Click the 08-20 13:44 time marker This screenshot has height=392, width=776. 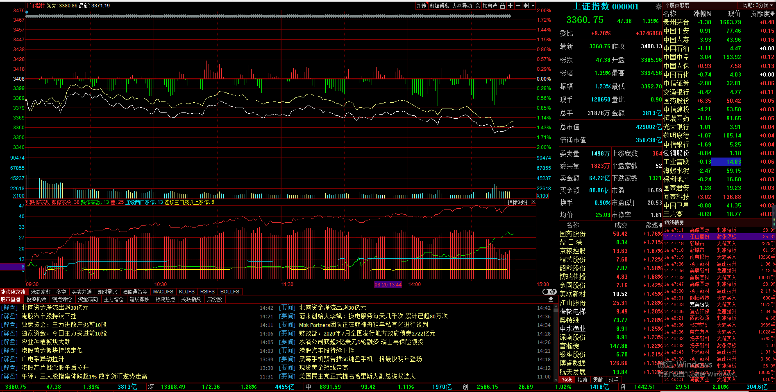388,284
